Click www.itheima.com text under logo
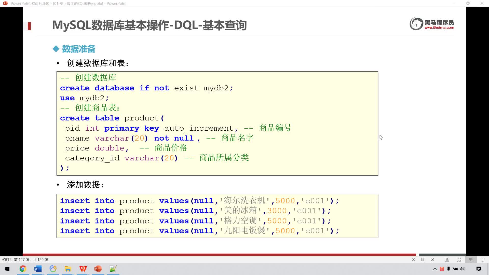Image resolution: width=489 pixels, height=275 pixels. coord(439,28)
